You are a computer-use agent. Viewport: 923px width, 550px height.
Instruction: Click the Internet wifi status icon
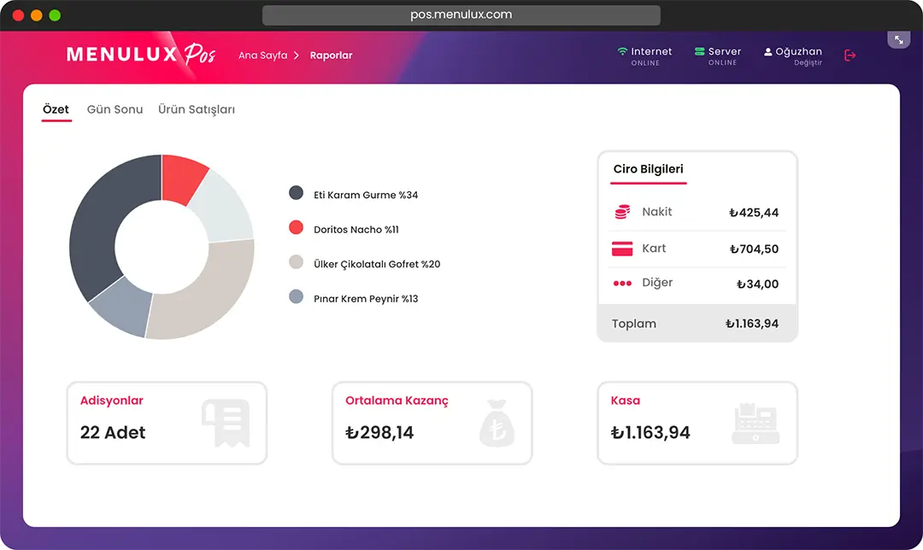[x=622, y=52]
